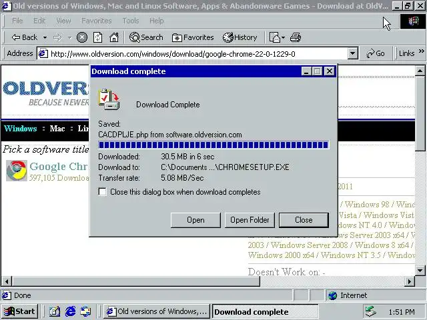Switch to Old versions of Windows taskbar button
427x320 pixels.
point(157,311)
